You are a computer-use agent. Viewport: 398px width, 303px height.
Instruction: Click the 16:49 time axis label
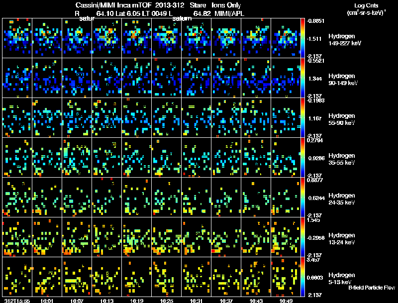click(286, 301)
